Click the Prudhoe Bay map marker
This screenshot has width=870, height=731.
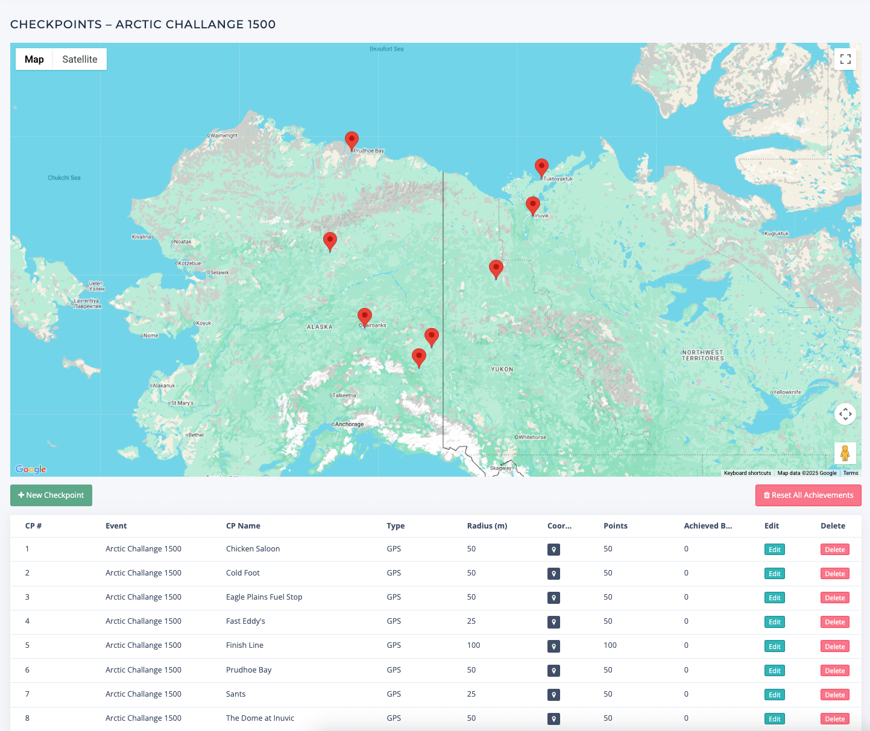pyautogui.click(x=351, y=142)
